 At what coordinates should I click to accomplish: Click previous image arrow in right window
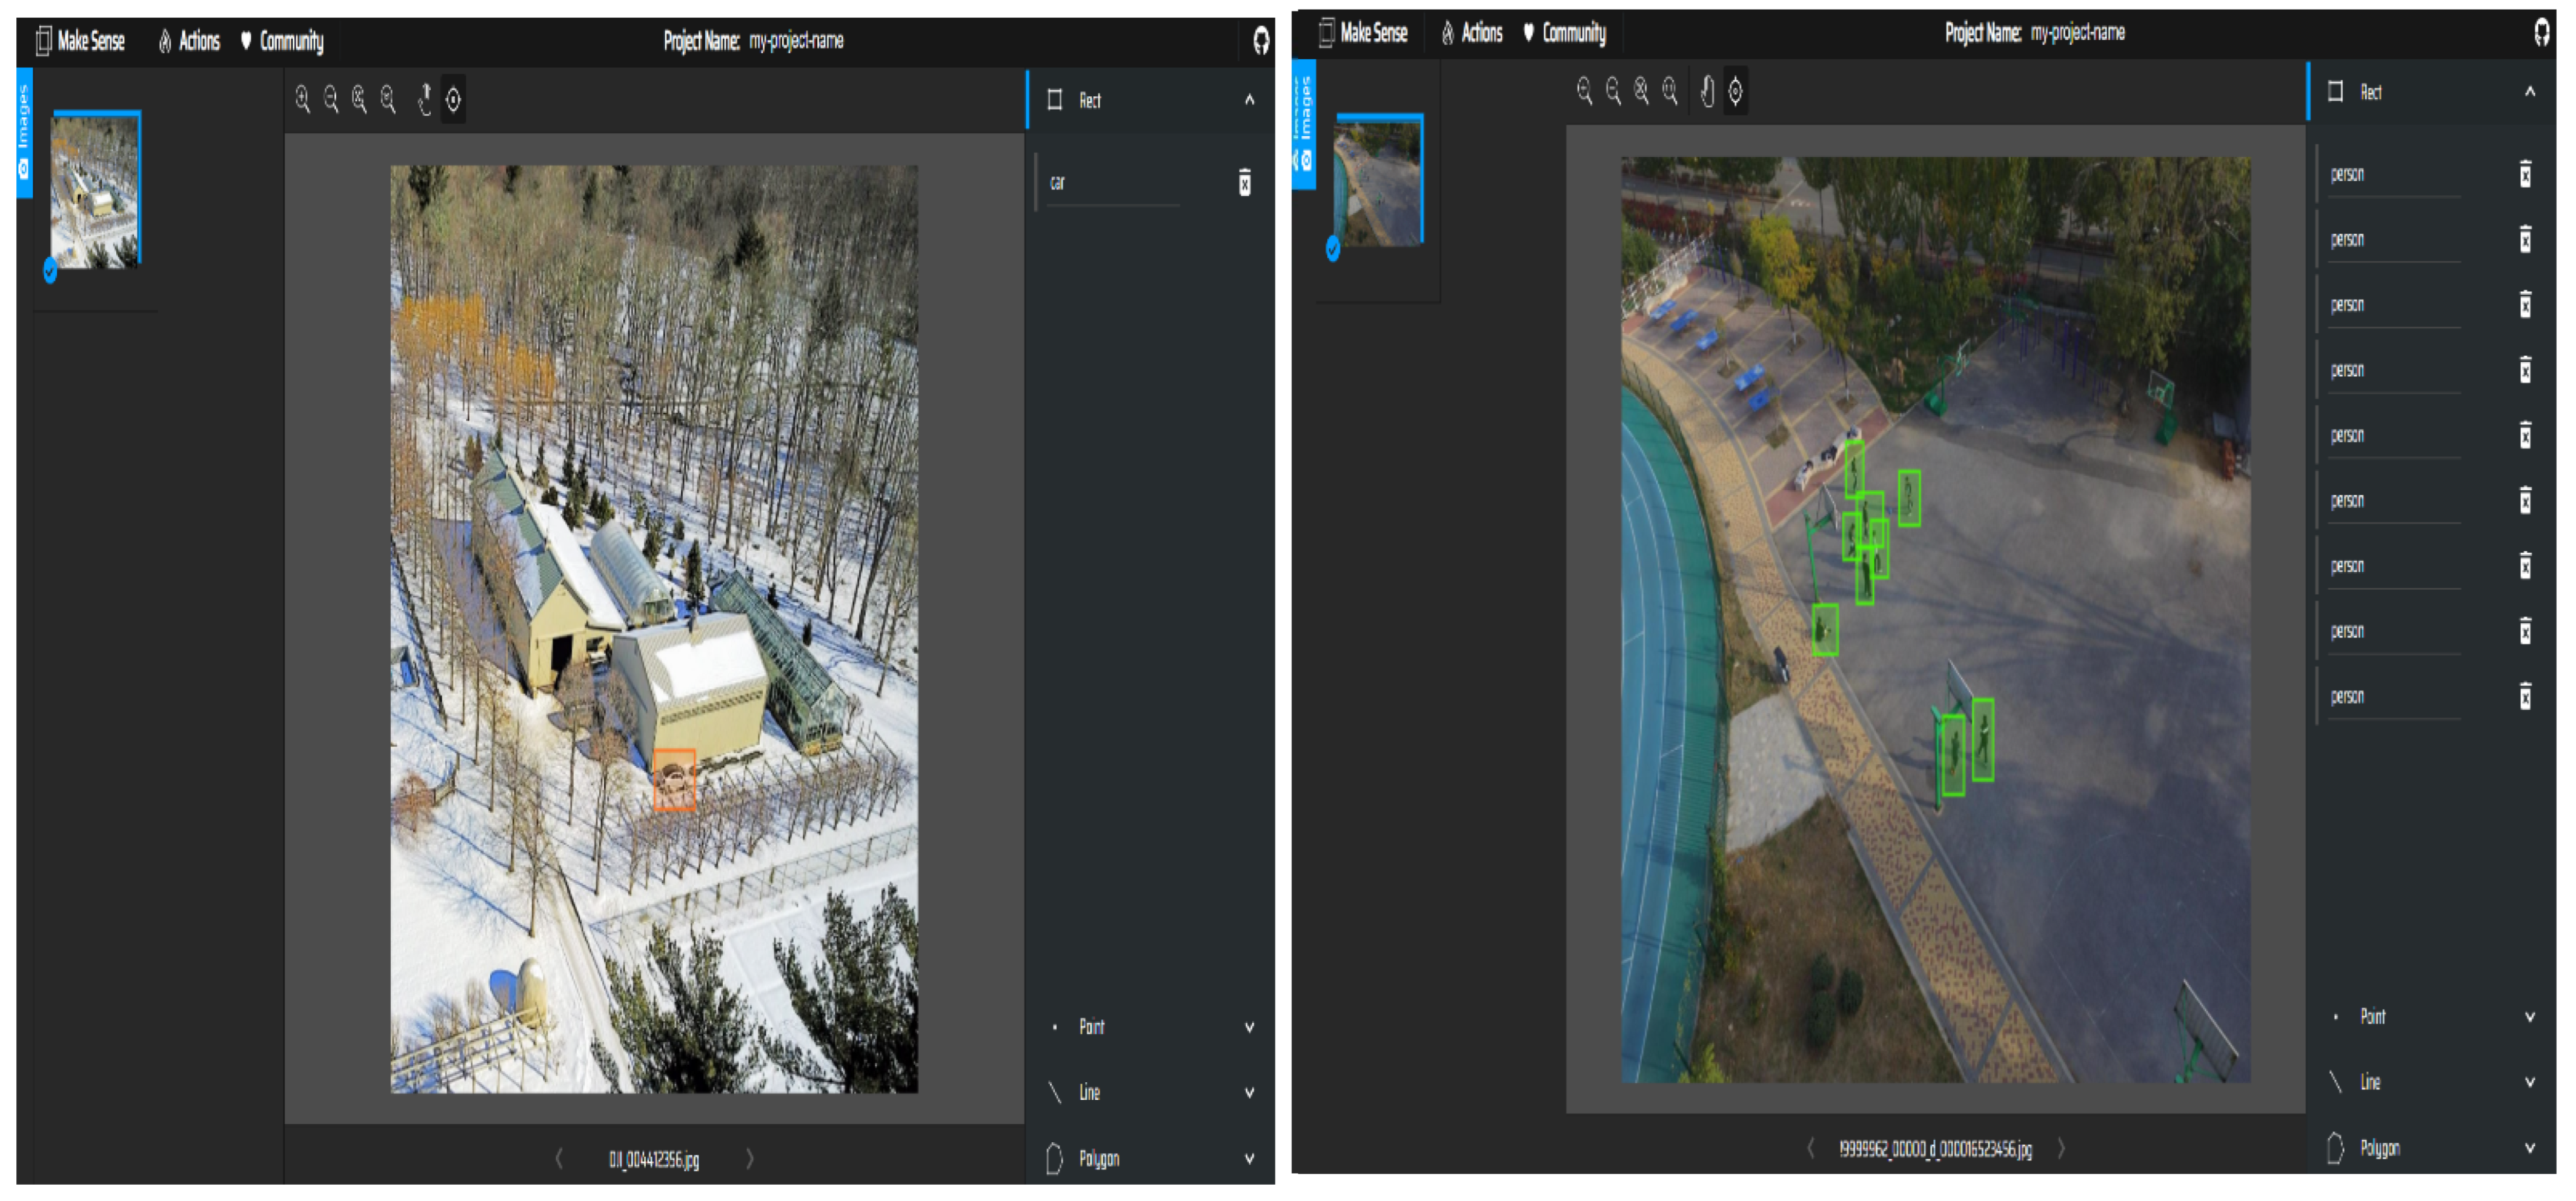tap(1810, 1148)
